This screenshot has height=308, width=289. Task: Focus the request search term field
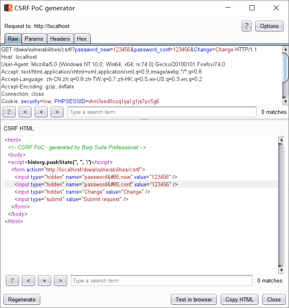click(162, 112)
